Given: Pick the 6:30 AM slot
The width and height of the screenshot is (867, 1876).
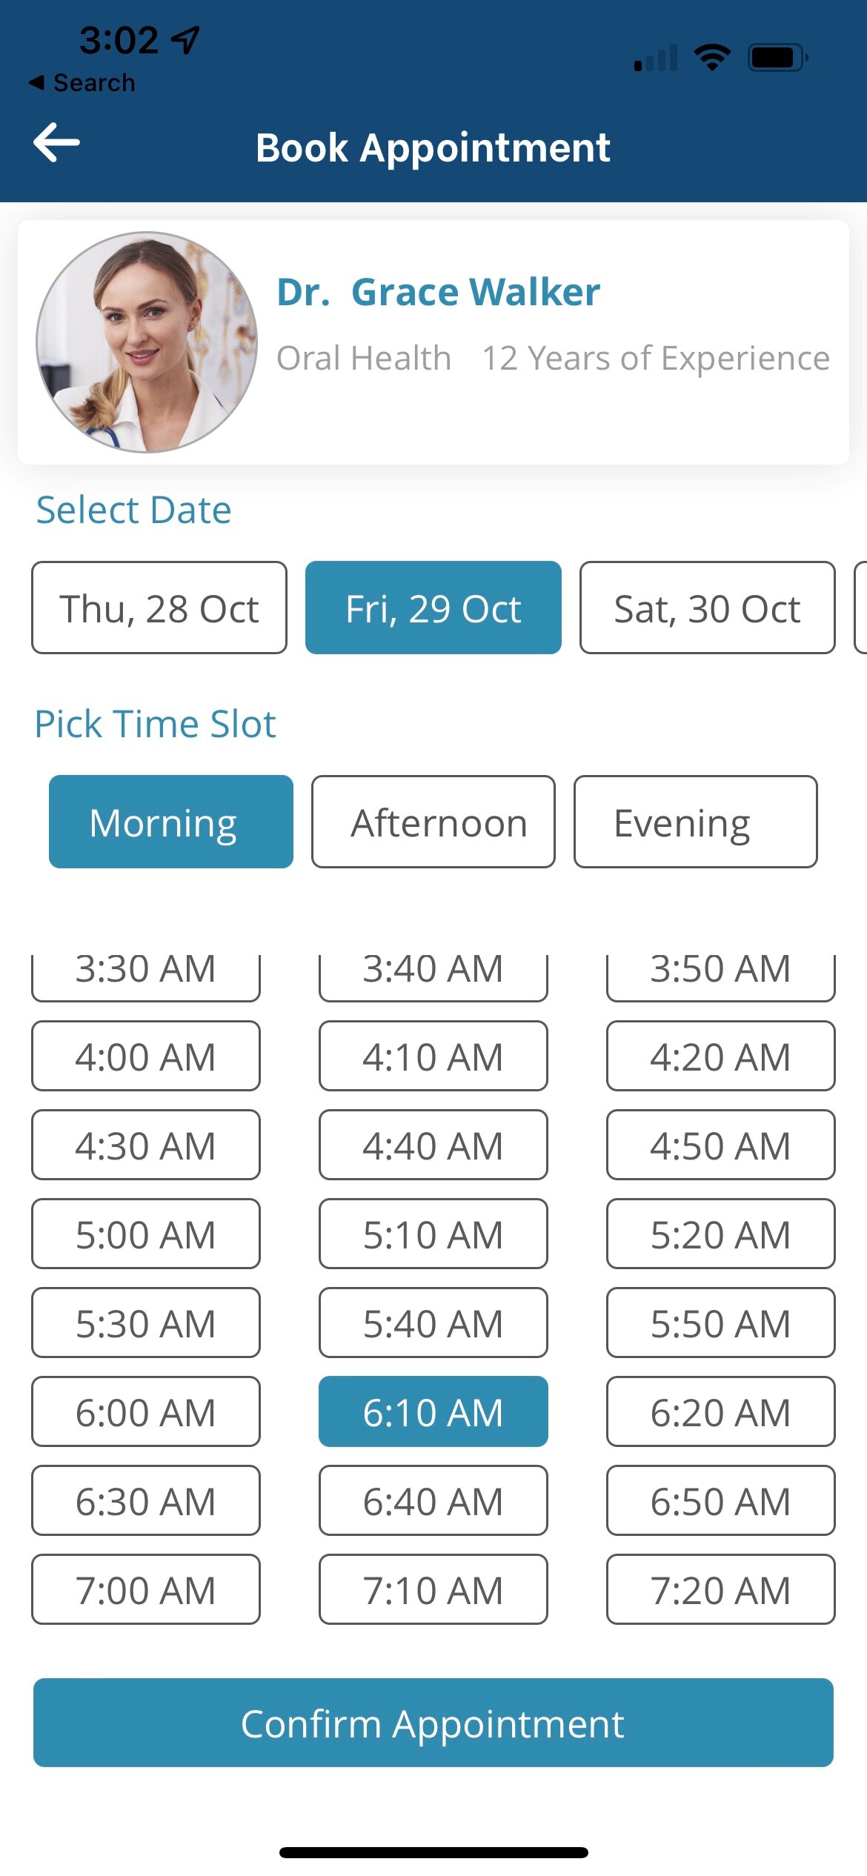Looking at the screenshot, I should (146, 1501).
